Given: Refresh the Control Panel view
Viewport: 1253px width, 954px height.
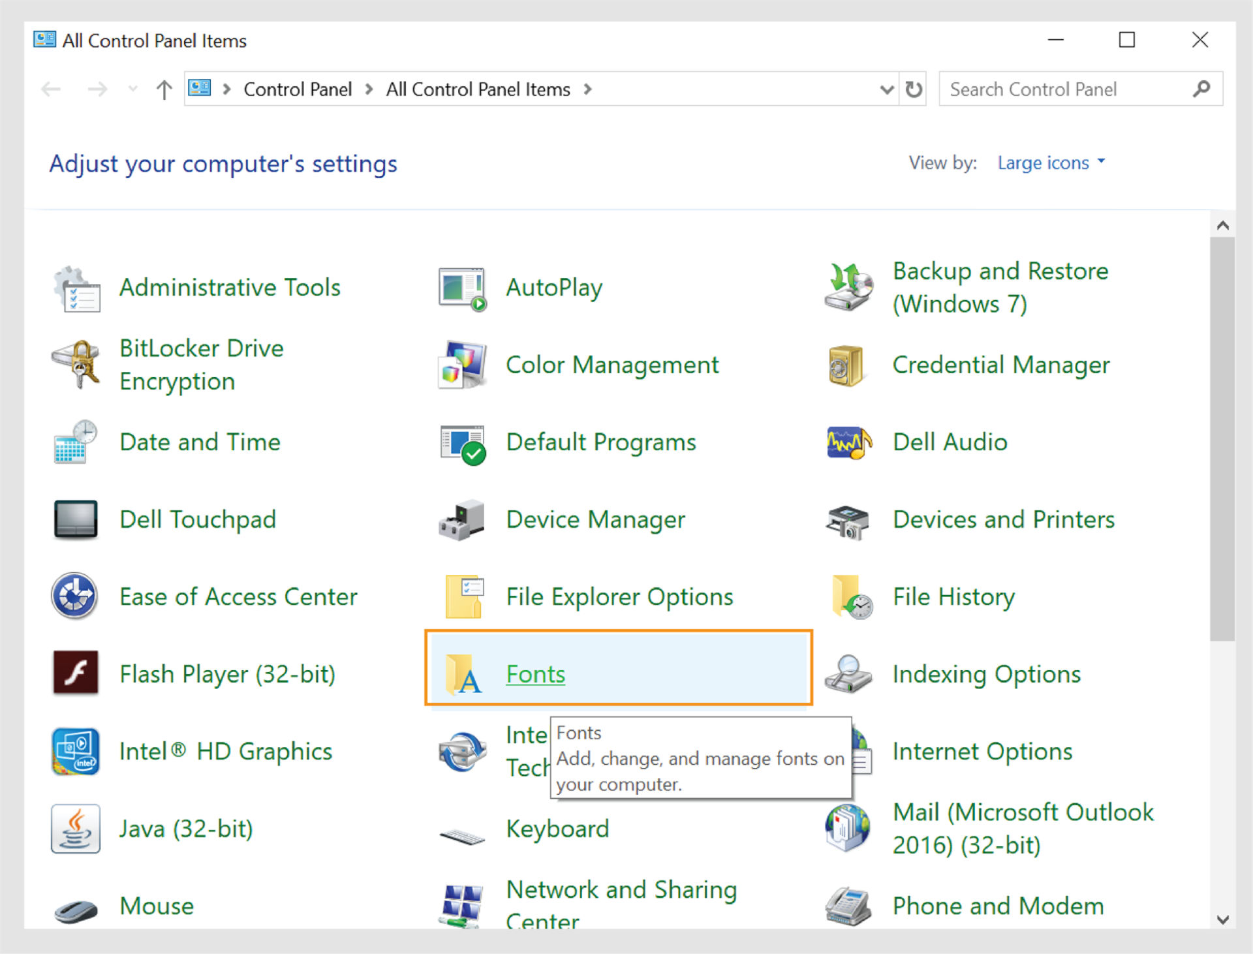Looking at the screenshot, I should (x=914, y=89).
